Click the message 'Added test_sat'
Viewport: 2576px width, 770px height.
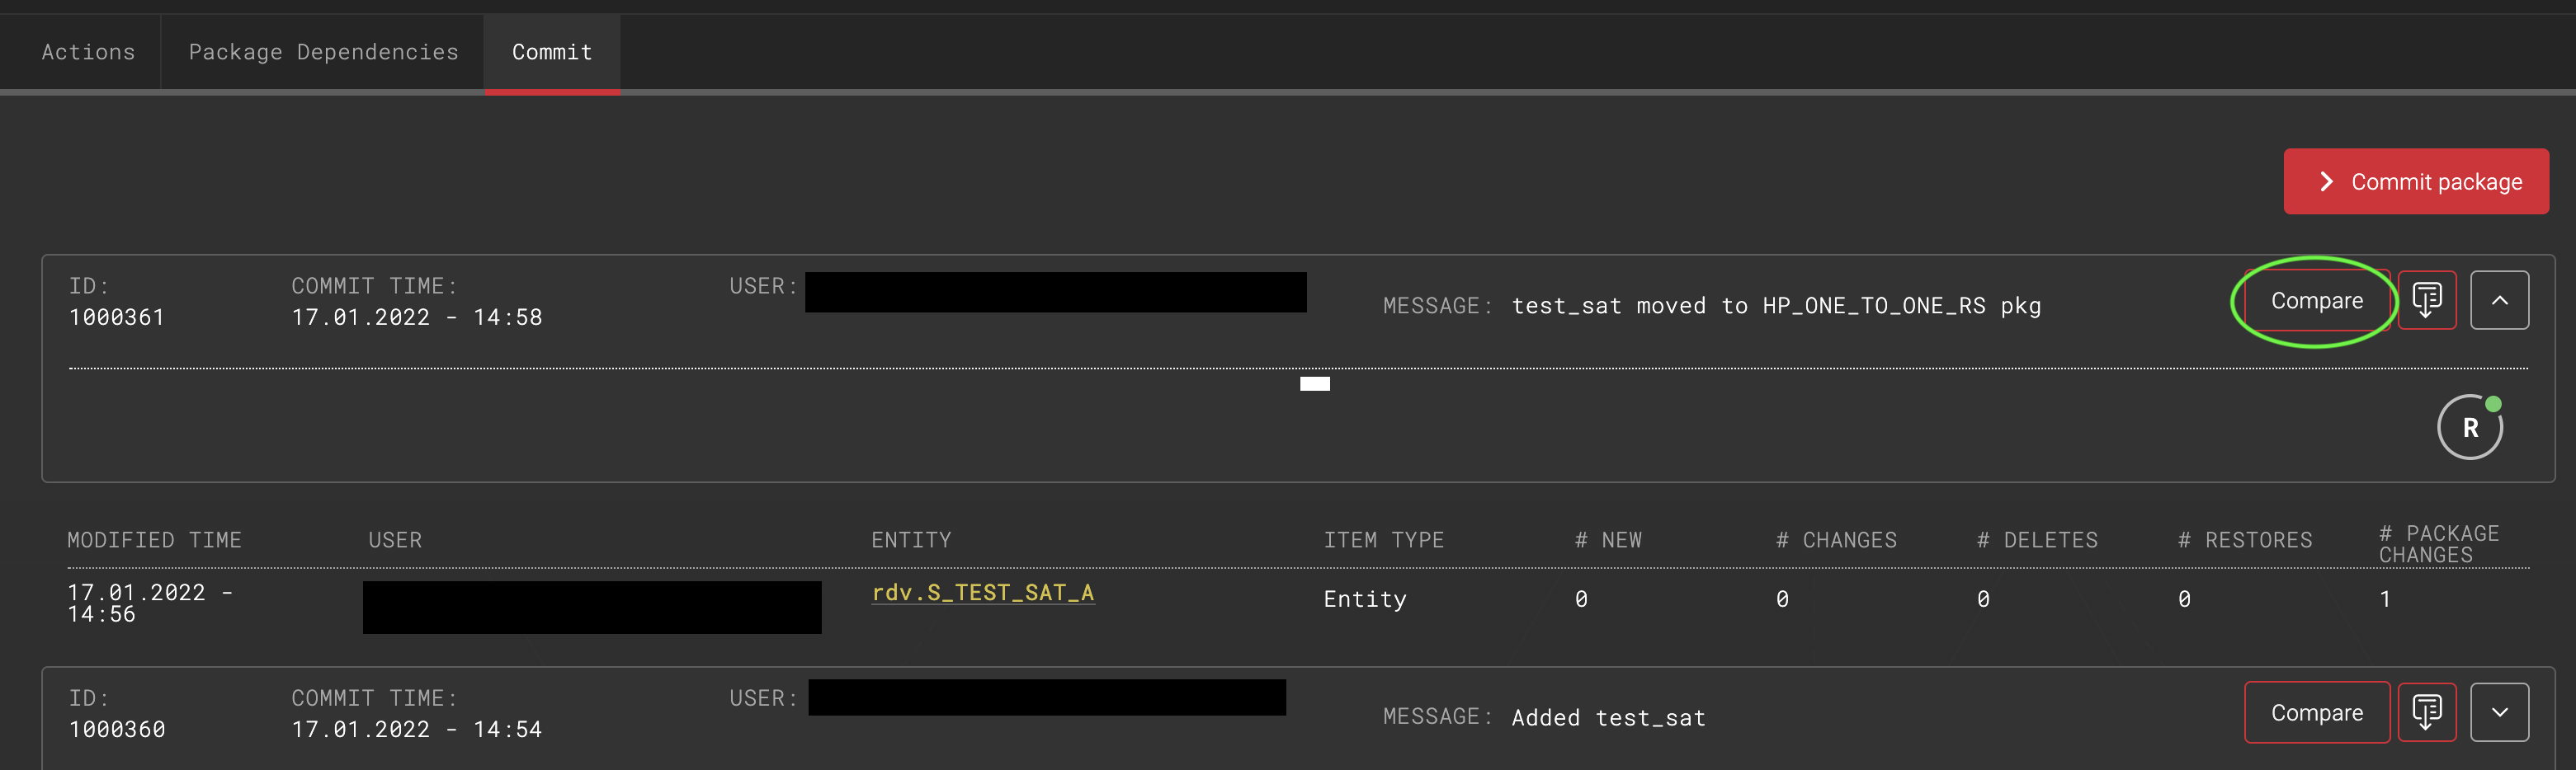tap(1608, 717)
